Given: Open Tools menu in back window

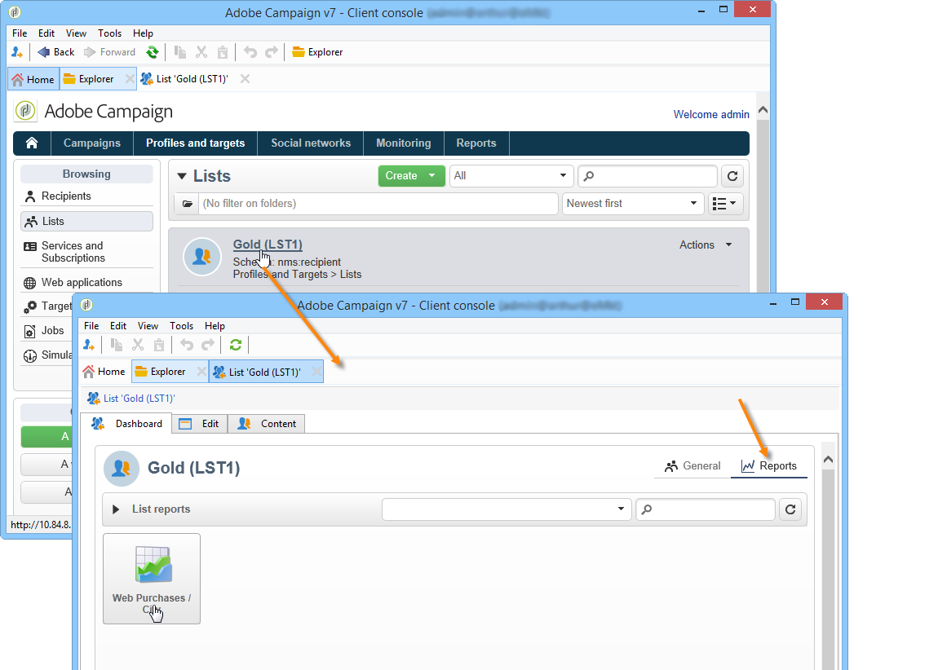Looking at the screenshot, I should click(x=109, y=33).
